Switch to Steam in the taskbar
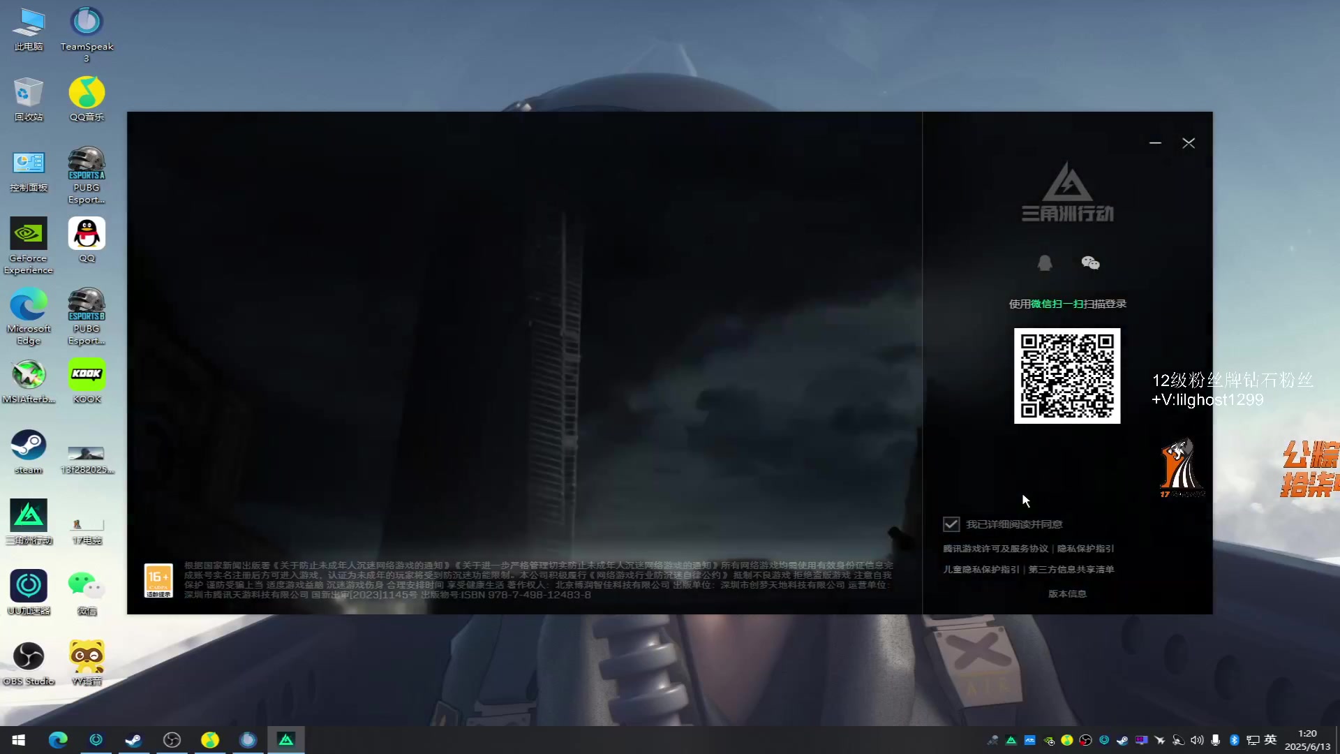Screen dimensions: 1340x754 click(x=133, y=740)
